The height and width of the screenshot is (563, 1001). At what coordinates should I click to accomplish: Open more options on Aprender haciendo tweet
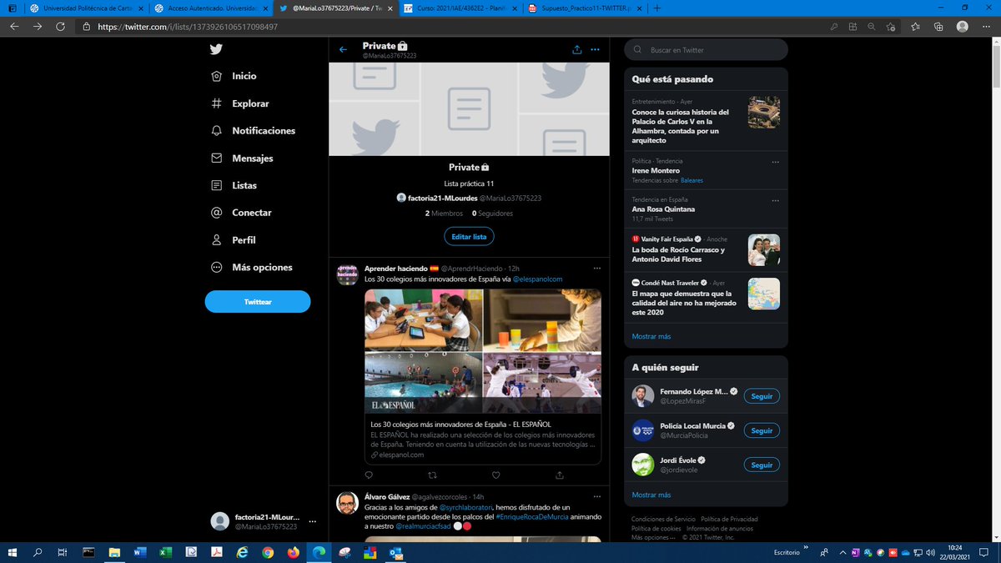[x=596, y=269]
